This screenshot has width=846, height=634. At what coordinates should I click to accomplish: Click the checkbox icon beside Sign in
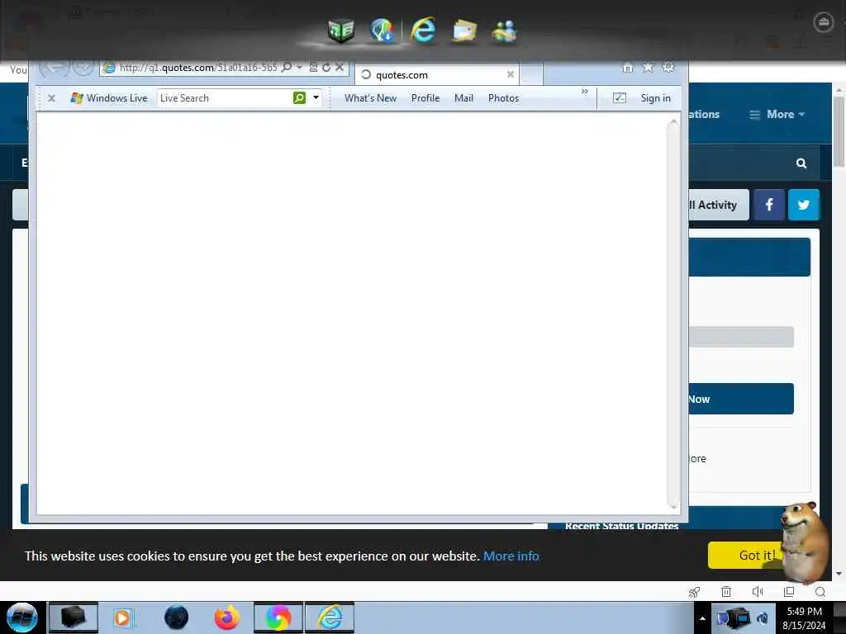tap(620, 98)
